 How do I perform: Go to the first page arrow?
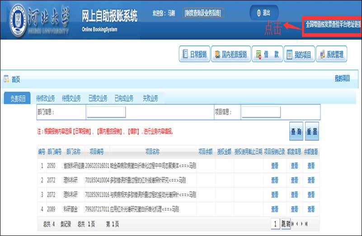pyautogui.click(x=293, y=224)
